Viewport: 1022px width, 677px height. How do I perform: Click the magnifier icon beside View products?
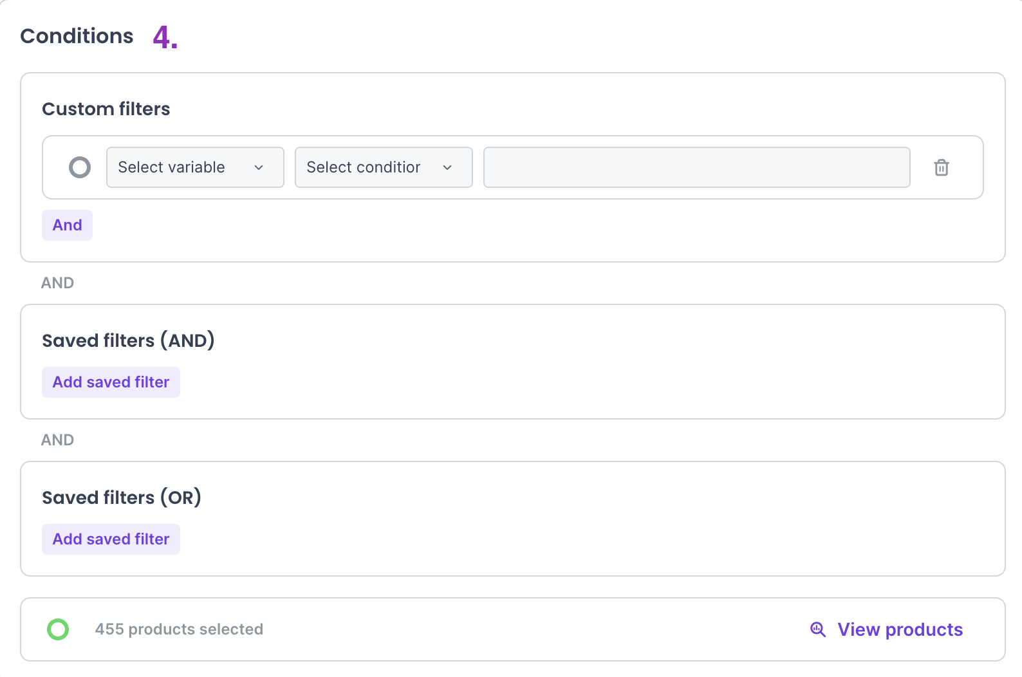pyautogui.click(x=817, y=629)
